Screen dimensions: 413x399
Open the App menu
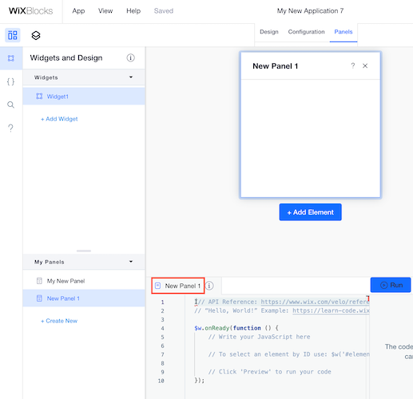tap(78, 11)
